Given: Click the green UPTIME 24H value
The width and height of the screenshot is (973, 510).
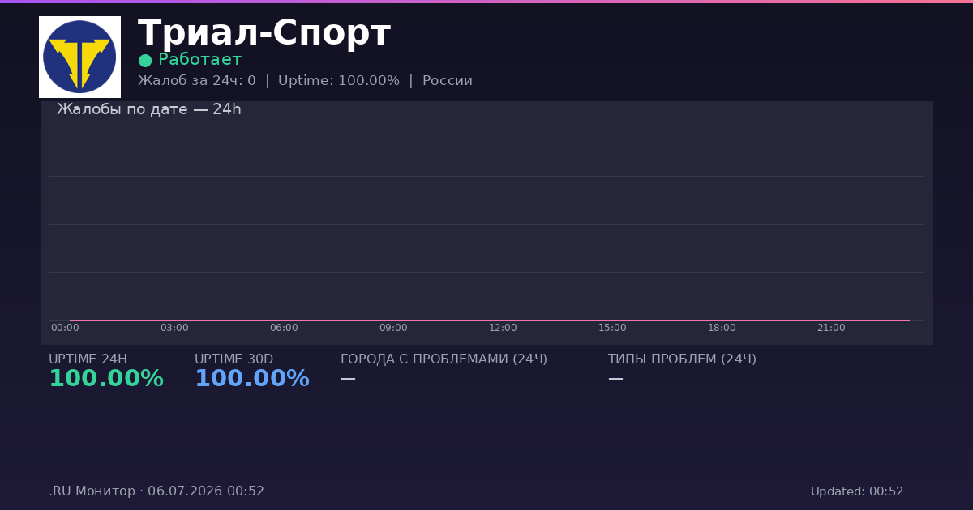Looking at the screenshot, I should (106, 379).
